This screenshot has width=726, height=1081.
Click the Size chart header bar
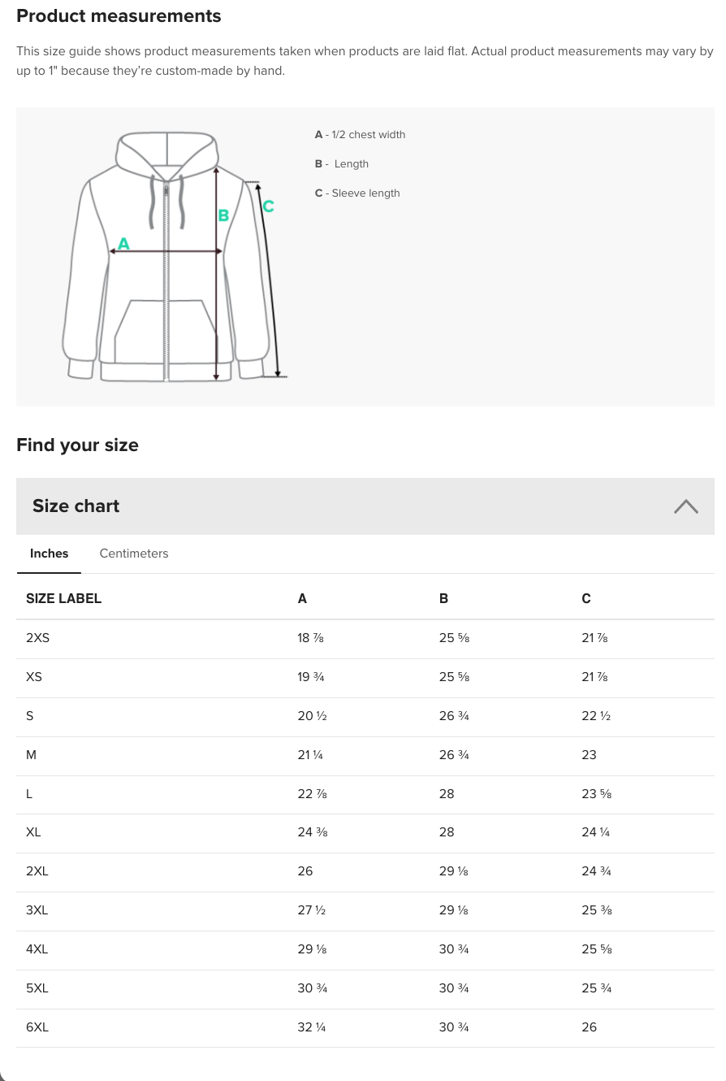point(365,506)
